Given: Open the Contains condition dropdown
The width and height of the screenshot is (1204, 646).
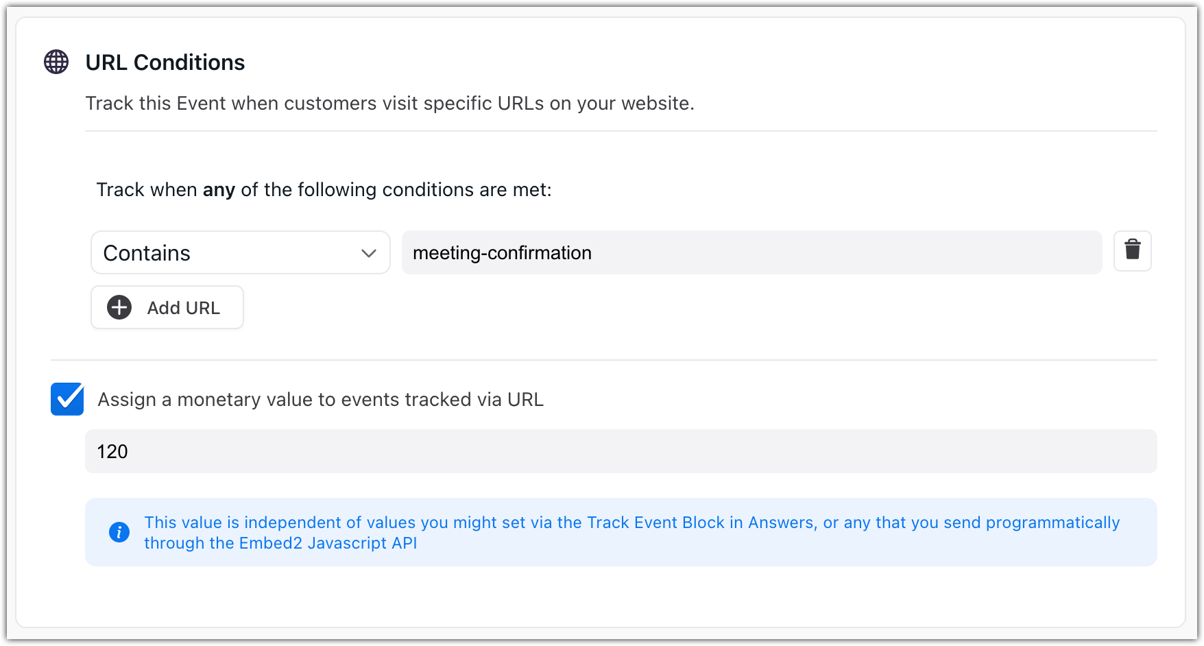Looking at the screenshot, I should (240, 252).
